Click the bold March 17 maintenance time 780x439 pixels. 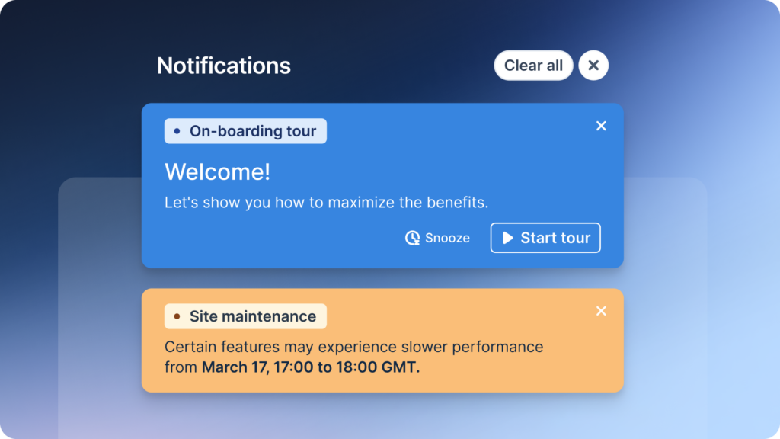click(x=311, y=367)
